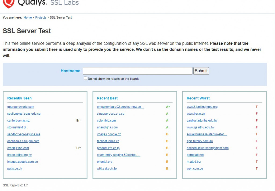Click the SSL Server Test page heading

pyautogui.click(x=27, y=31)
